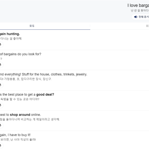149x149 pixels.
Task: Click speaker icon inside 전체 듣기 button
Action: click(136, 17)
